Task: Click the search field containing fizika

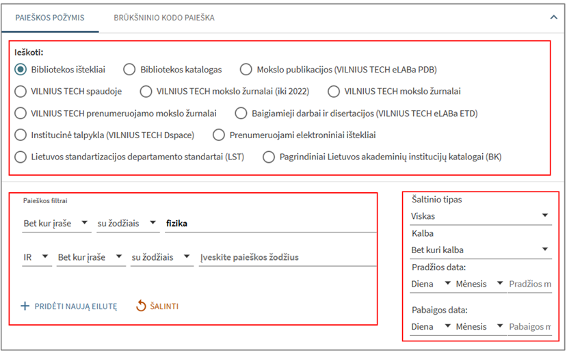Action: 270,223
